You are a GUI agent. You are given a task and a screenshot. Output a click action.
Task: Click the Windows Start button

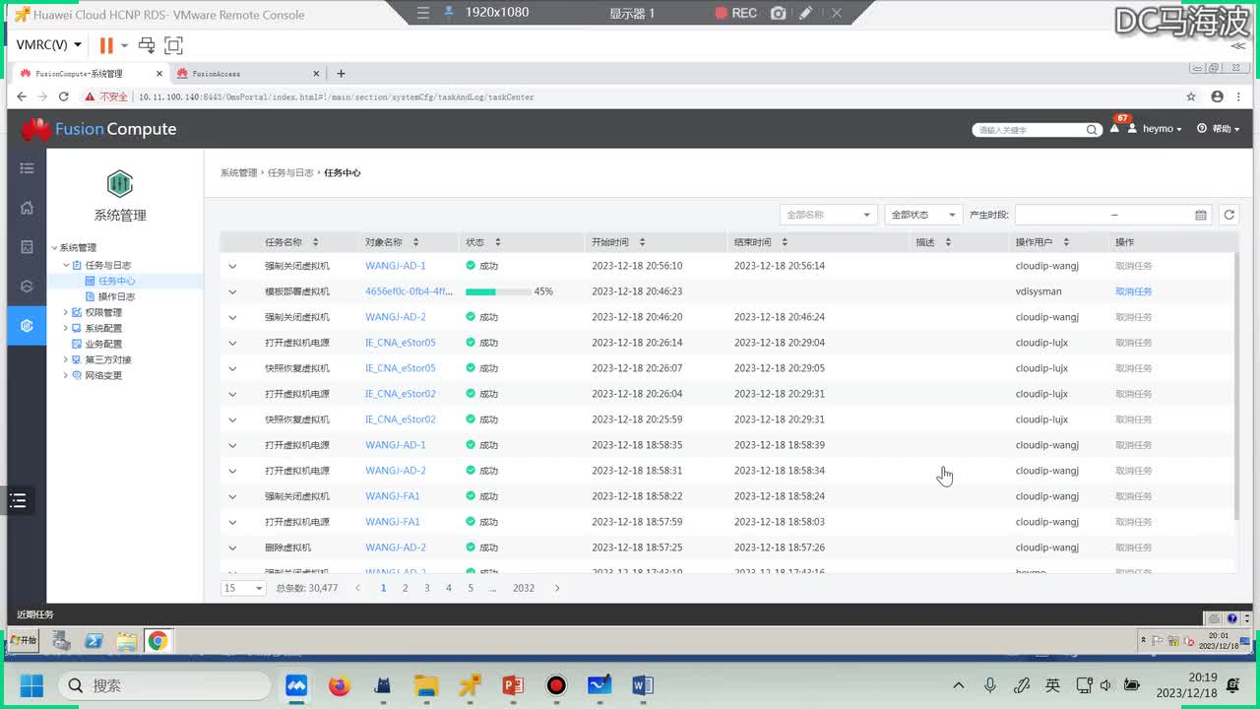31,685
